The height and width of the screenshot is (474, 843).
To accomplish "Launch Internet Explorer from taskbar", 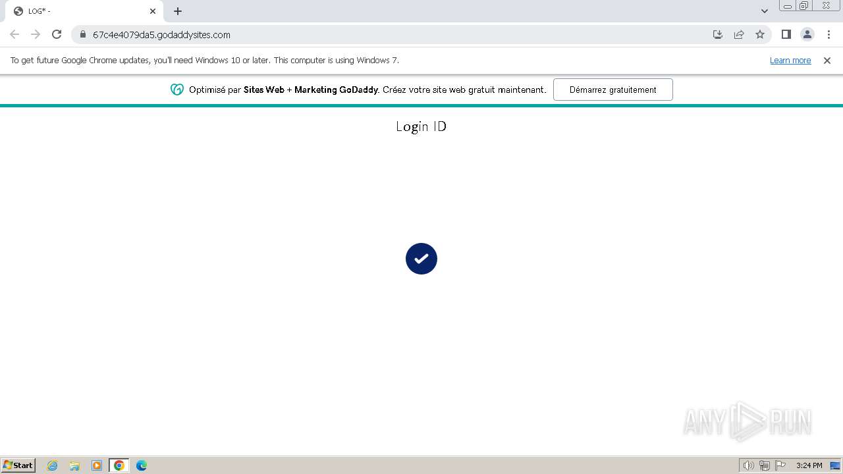I will tap(53, 465).
